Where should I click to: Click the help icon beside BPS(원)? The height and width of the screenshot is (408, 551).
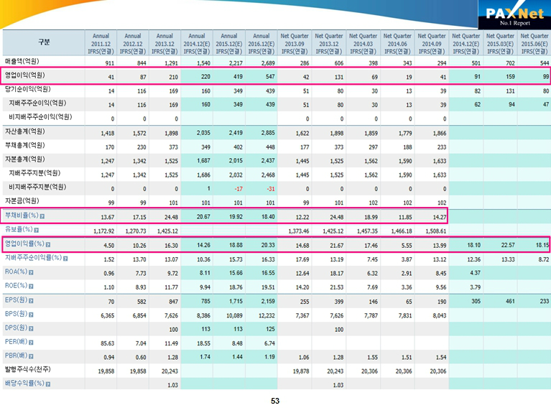[31, 314]
